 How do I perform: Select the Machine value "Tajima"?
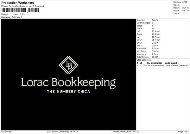point(155,20)
